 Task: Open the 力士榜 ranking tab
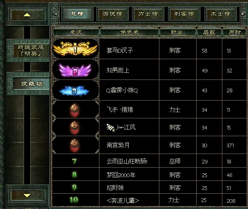(x=148, y=14)
